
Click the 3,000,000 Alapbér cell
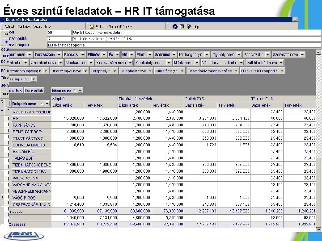(68, 132)
